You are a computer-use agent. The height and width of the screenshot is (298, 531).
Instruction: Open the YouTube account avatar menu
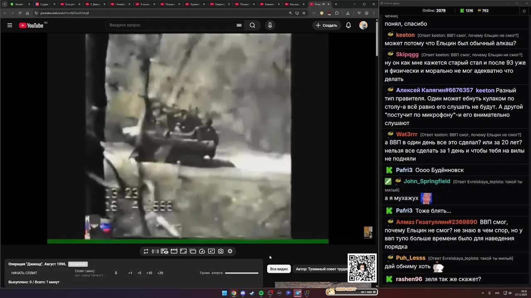coord(363,25)
